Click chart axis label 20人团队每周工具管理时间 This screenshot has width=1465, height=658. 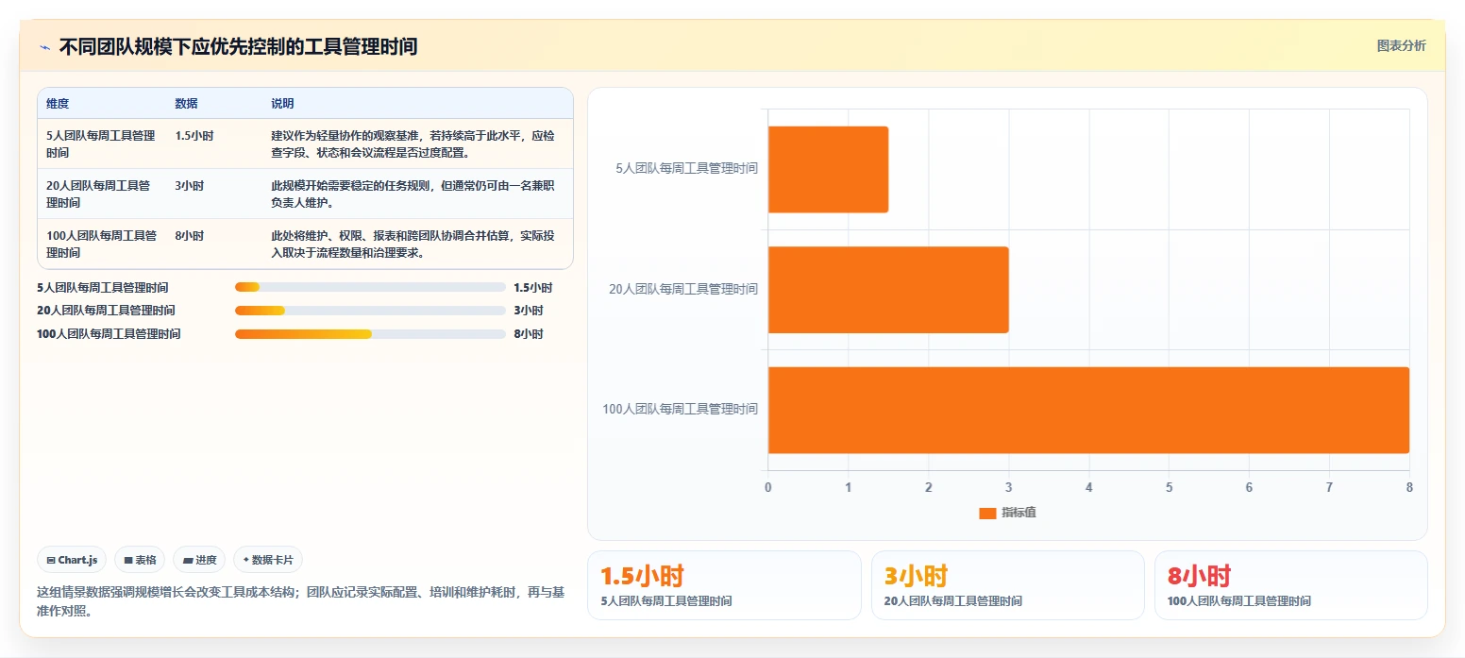(x=683, y=290)
